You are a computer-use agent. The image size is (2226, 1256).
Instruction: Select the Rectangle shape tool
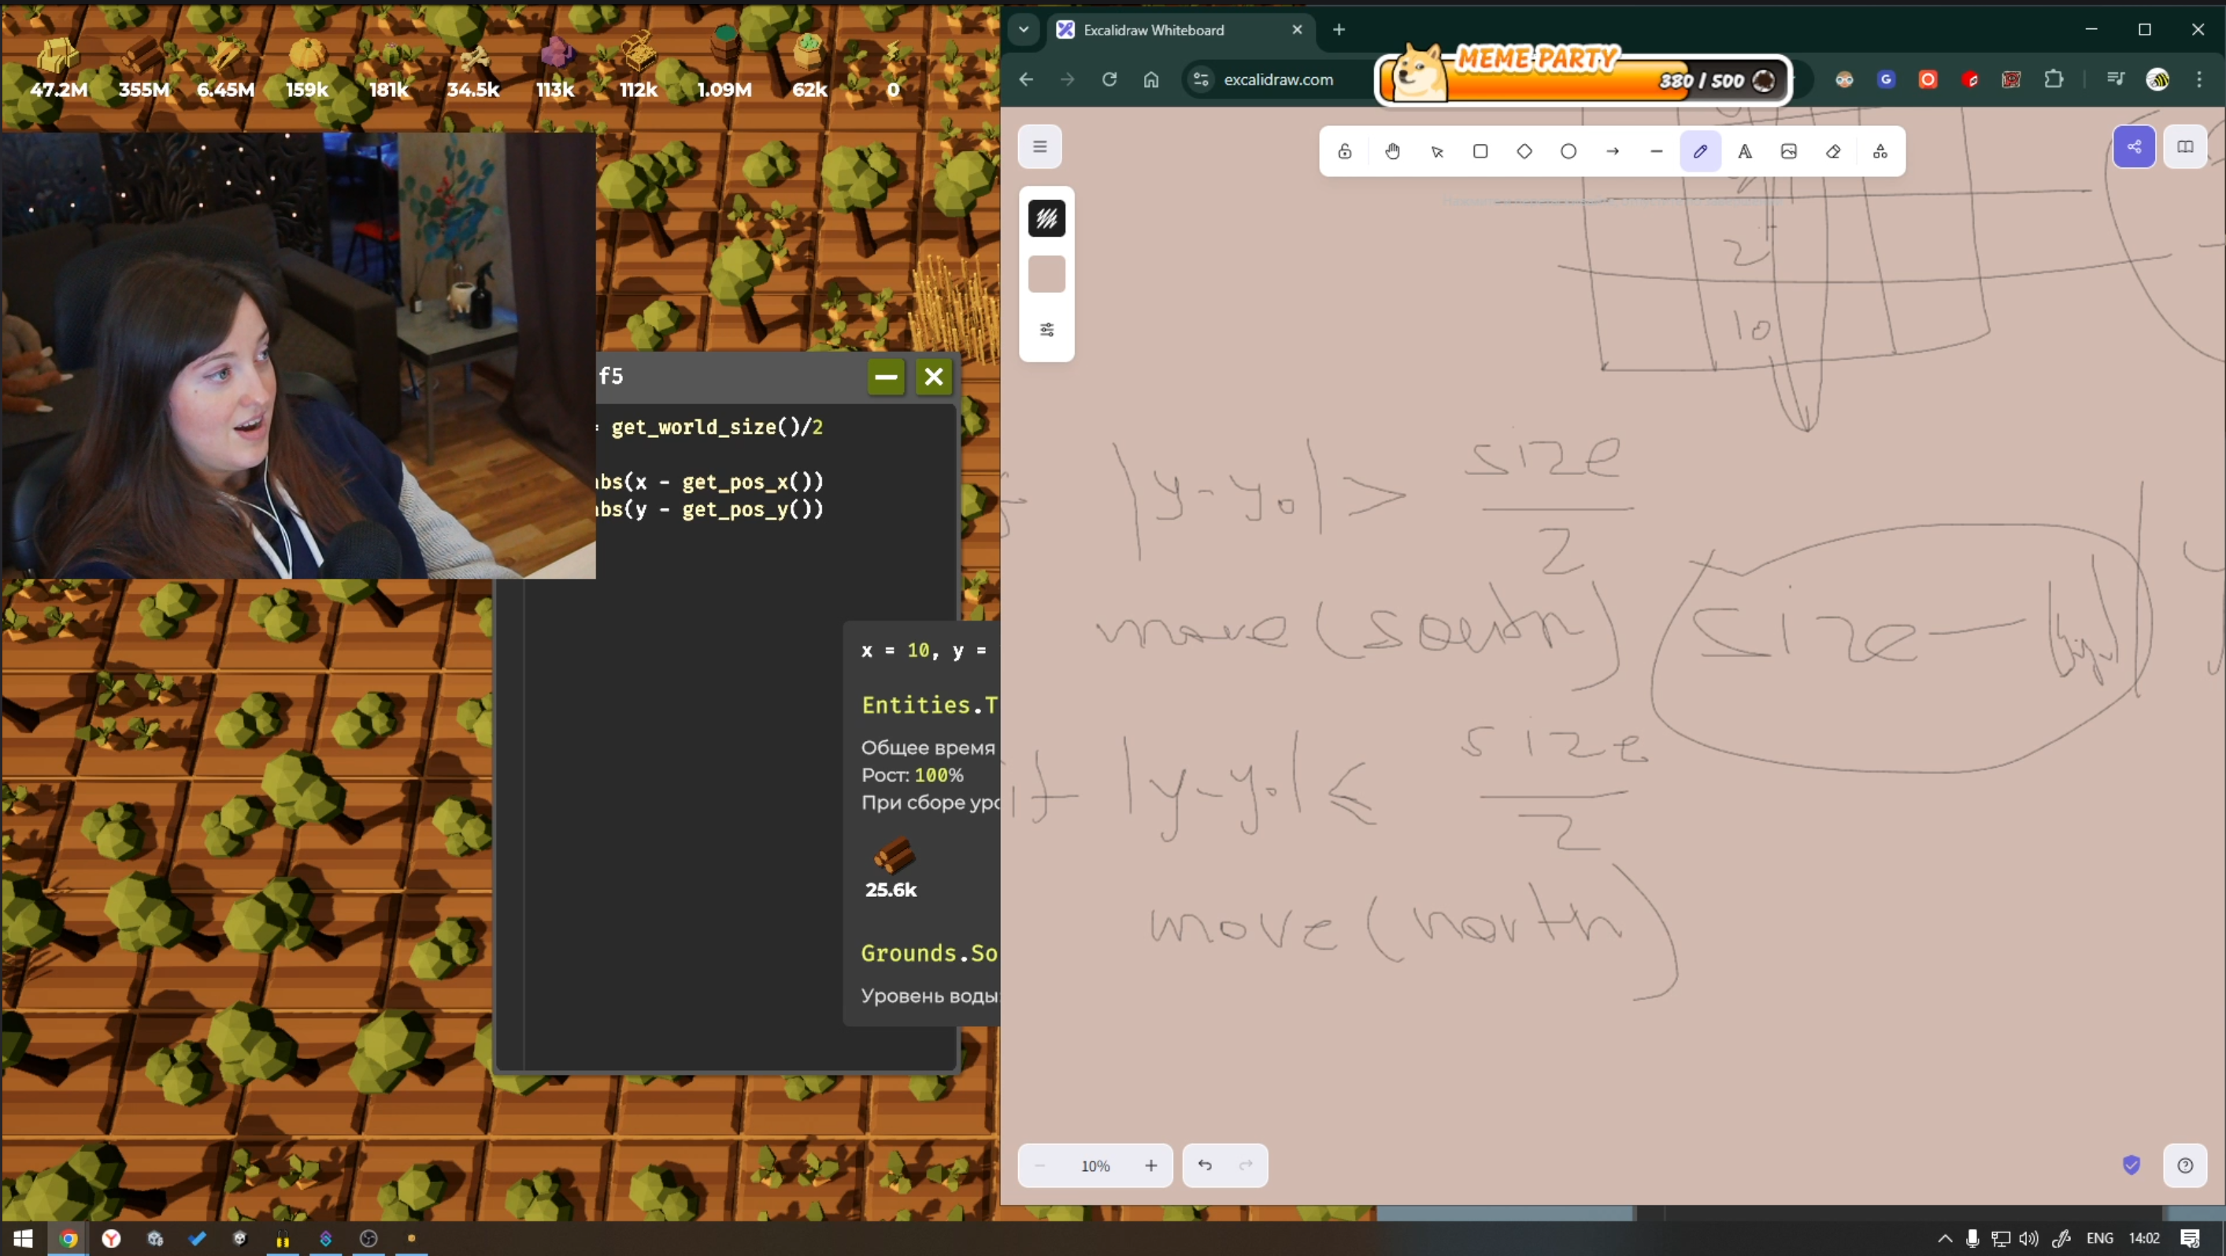click(x=1480, y=151)
